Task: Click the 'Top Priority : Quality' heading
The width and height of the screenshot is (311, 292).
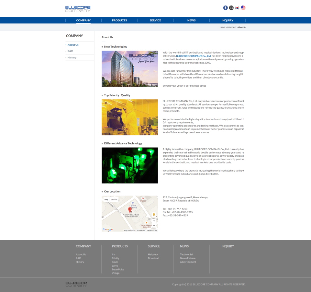Action: click(117, 95)
